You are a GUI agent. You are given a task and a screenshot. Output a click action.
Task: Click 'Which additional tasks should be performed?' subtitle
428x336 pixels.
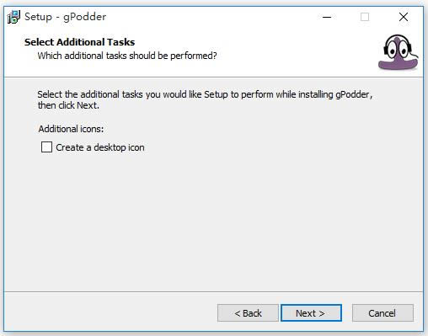pos(127,56)
